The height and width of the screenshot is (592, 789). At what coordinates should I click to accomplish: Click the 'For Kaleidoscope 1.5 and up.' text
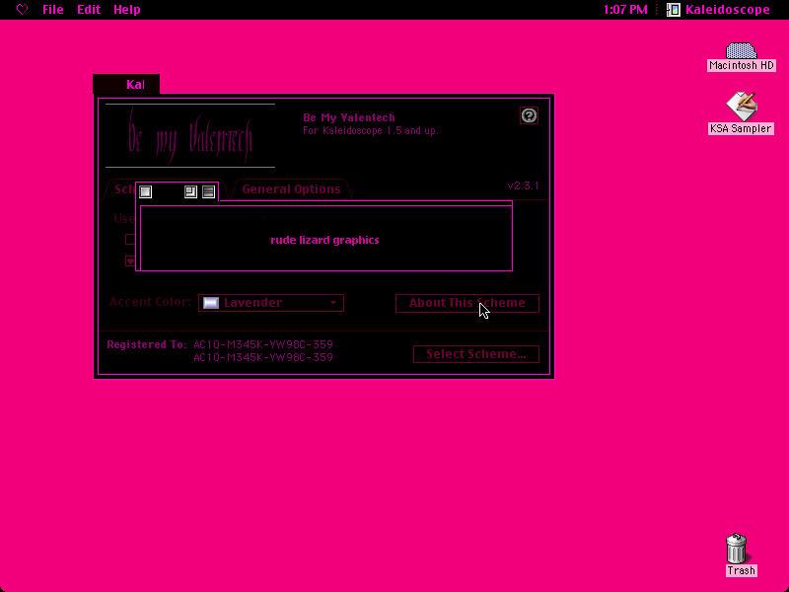pyautogui.click(x=371, y=131)
